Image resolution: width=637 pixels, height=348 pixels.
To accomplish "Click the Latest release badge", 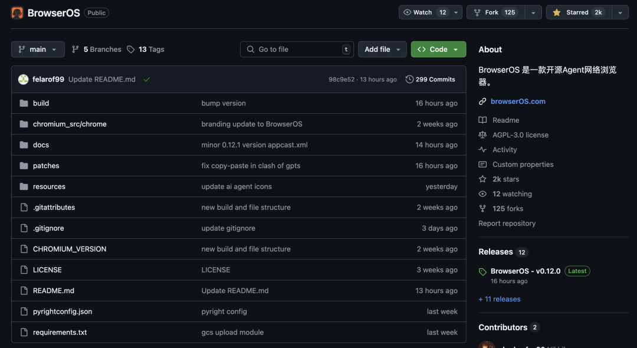I will (577, 271).
